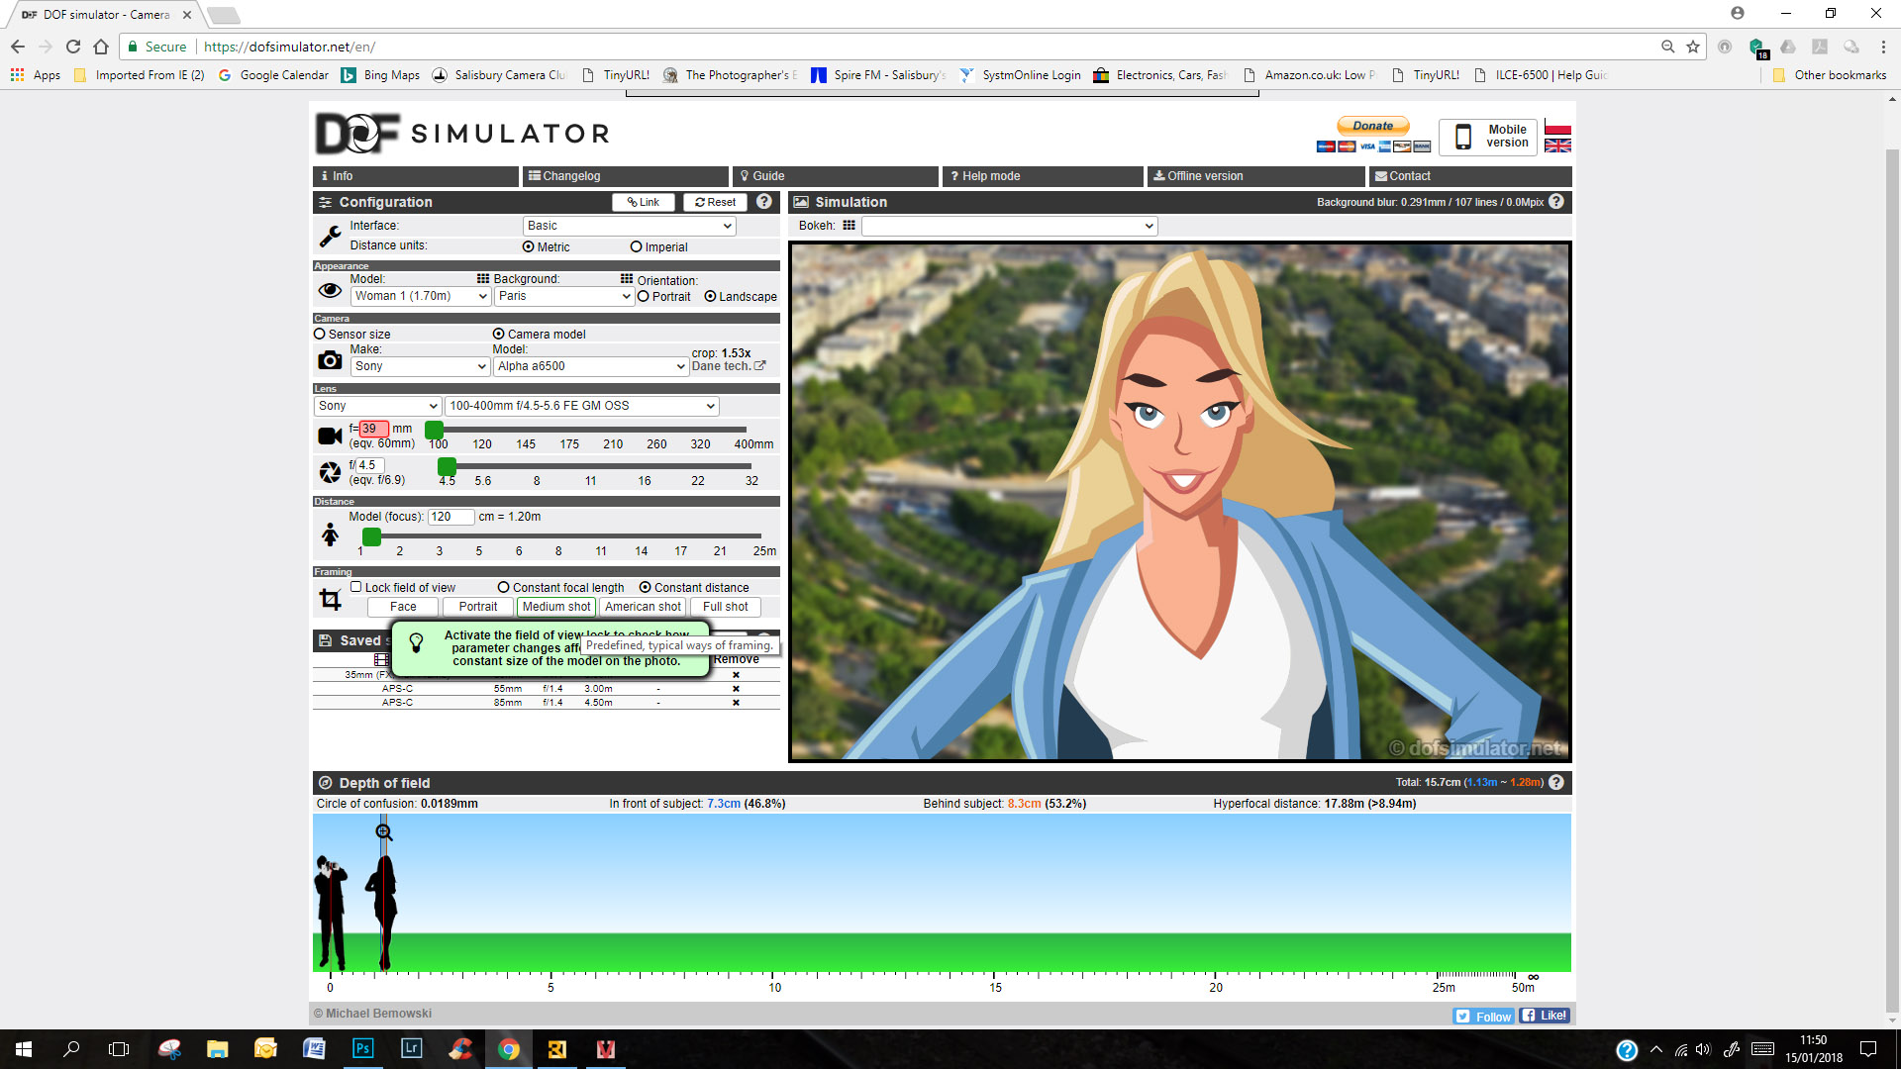This screenshot has width=1901, height=1069.
Task: Open the 100-400mm lens dropdown
Action: (x=582, y=406)
